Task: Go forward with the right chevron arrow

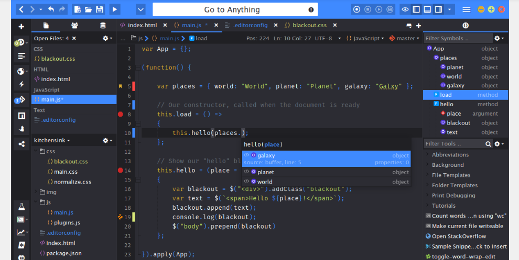Action: click(32, 9)
